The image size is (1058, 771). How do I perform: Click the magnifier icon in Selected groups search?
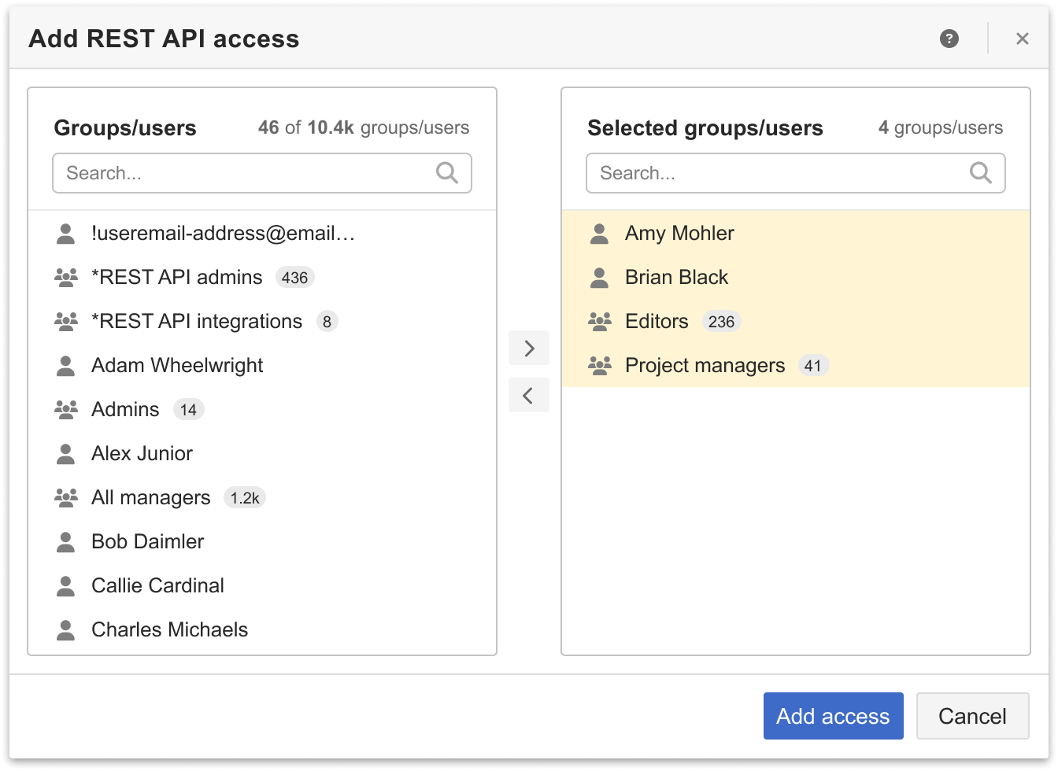tap(980, 173)
